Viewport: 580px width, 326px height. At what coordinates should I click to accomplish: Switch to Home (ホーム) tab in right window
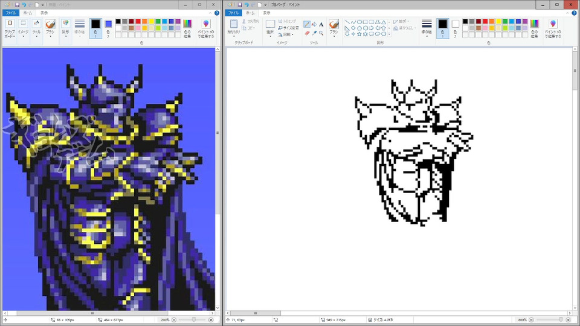250,13
